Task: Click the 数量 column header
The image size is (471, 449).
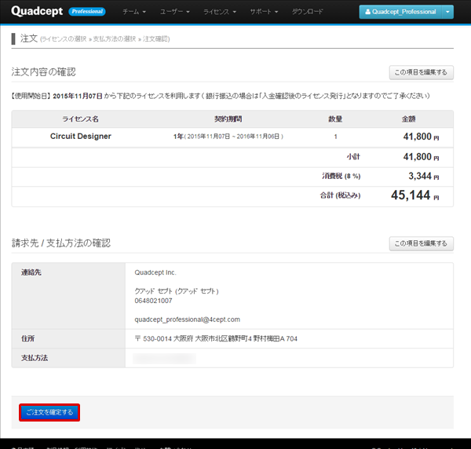Action: coord(335,119)
